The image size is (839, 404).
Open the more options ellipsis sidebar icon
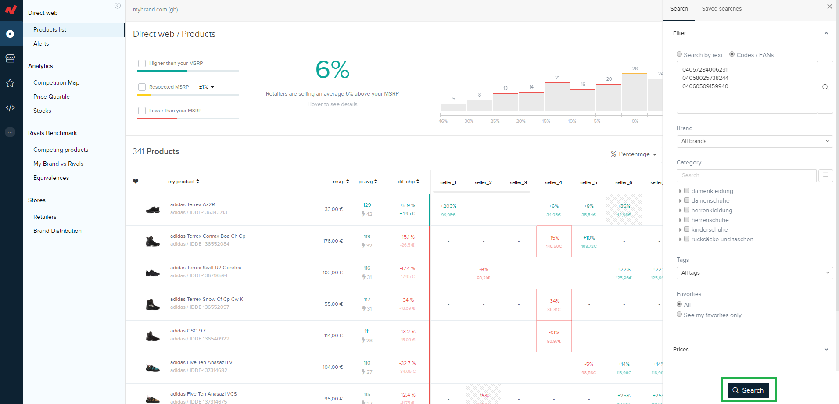(x=10, y=132)
